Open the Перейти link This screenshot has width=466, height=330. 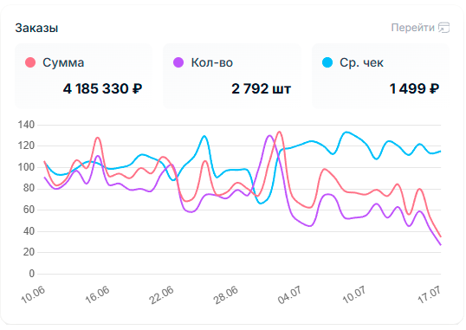[x=420, y=28]
